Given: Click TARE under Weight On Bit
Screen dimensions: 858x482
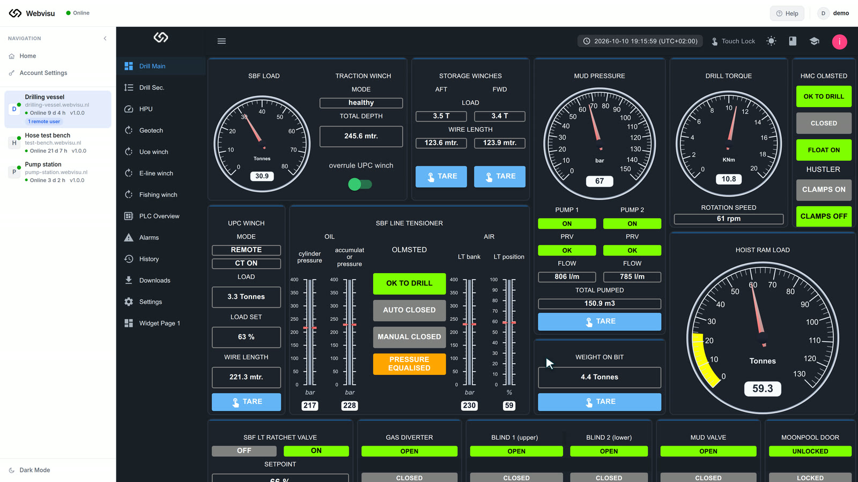Looking at the screenshot, I should [600, 402].
